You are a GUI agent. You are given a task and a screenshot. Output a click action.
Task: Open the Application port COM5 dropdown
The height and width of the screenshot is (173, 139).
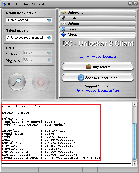point(38,53)
